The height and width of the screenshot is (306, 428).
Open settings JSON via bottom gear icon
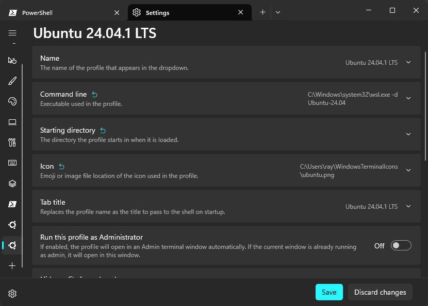12,293
